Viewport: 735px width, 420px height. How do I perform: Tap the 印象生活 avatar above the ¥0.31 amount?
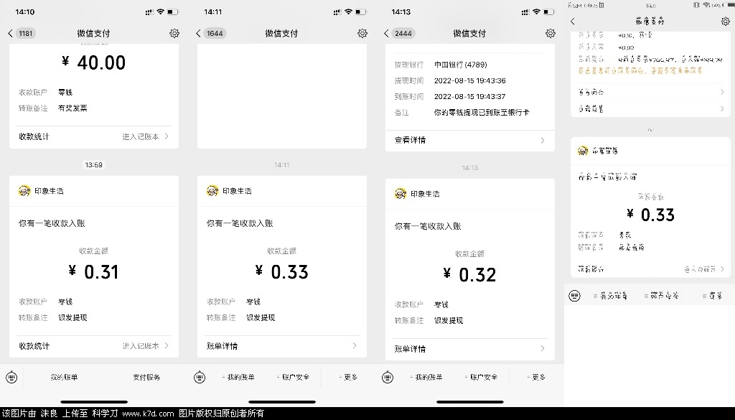click(24, 191)
